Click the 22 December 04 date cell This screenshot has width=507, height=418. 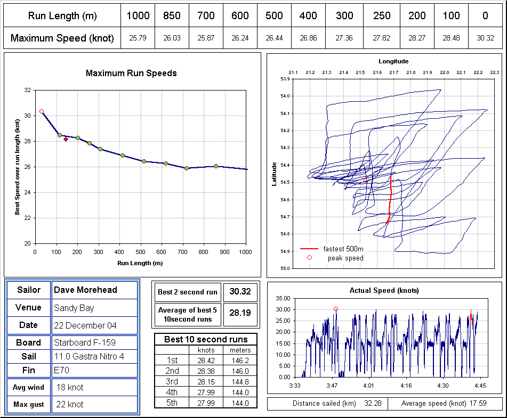[94, 325]
